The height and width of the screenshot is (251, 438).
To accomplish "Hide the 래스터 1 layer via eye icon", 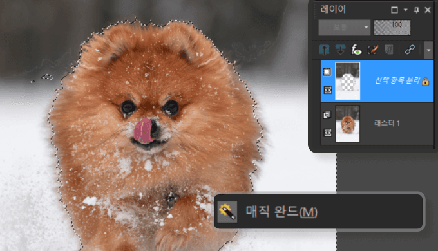I will [327, 133].
